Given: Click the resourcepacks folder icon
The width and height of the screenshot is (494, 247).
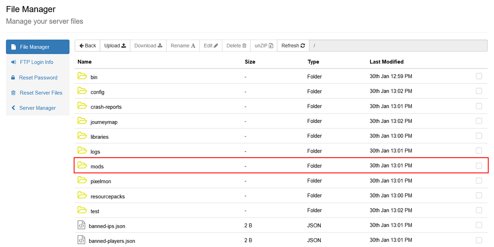Looking at the screenshot, I should (x=82, y=196).
